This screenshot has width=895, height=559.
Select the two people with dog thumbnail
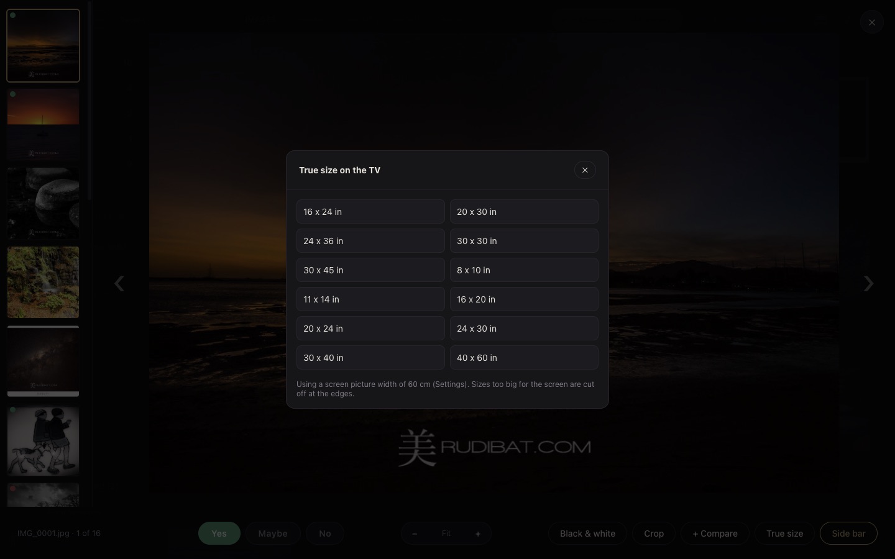(43, 440)
